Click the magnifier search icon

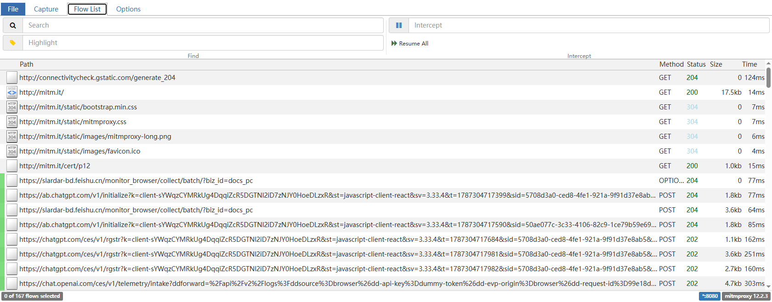coord(13,25)
